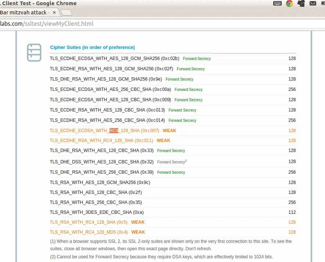
Task: Click the highlighted RC4 in the 0xc007 suite
Action: click(x=114, y=131)
